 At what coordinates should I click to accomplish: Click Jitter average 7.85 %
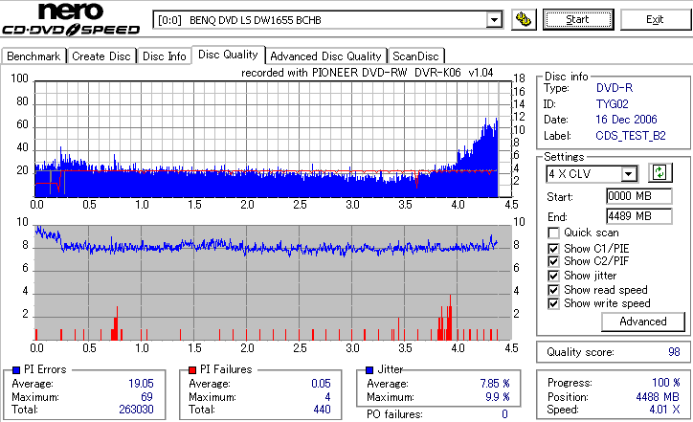click(x=495, y=384)
